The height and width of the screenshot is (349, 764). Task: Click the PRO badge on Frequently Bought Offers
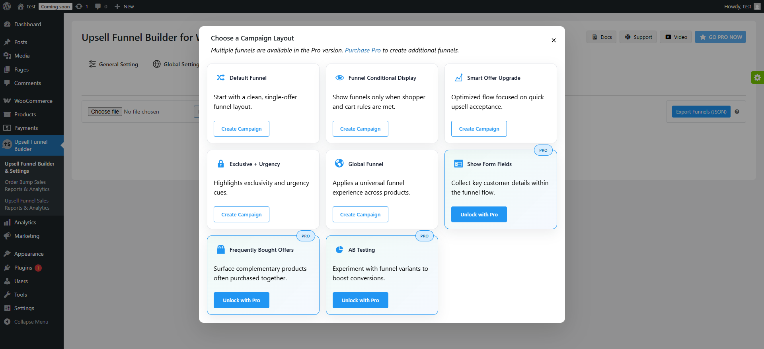[306, 236]
